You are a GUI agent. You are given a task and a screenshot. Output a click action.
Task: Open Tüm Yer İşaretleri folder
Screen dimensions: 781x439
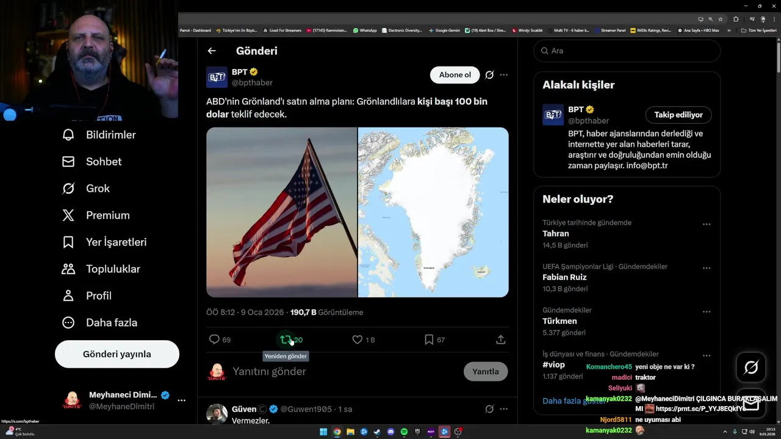coord(759,30)
